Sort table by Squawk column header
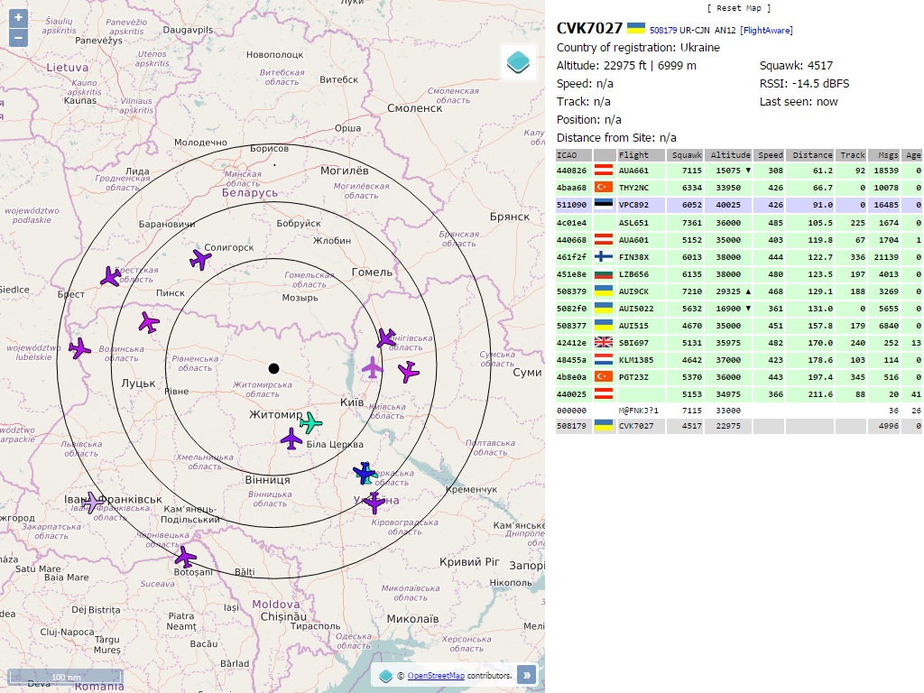 point(687,155)
